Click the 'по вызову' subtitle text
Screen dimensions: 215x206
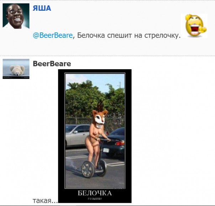[x=95, y=199]
